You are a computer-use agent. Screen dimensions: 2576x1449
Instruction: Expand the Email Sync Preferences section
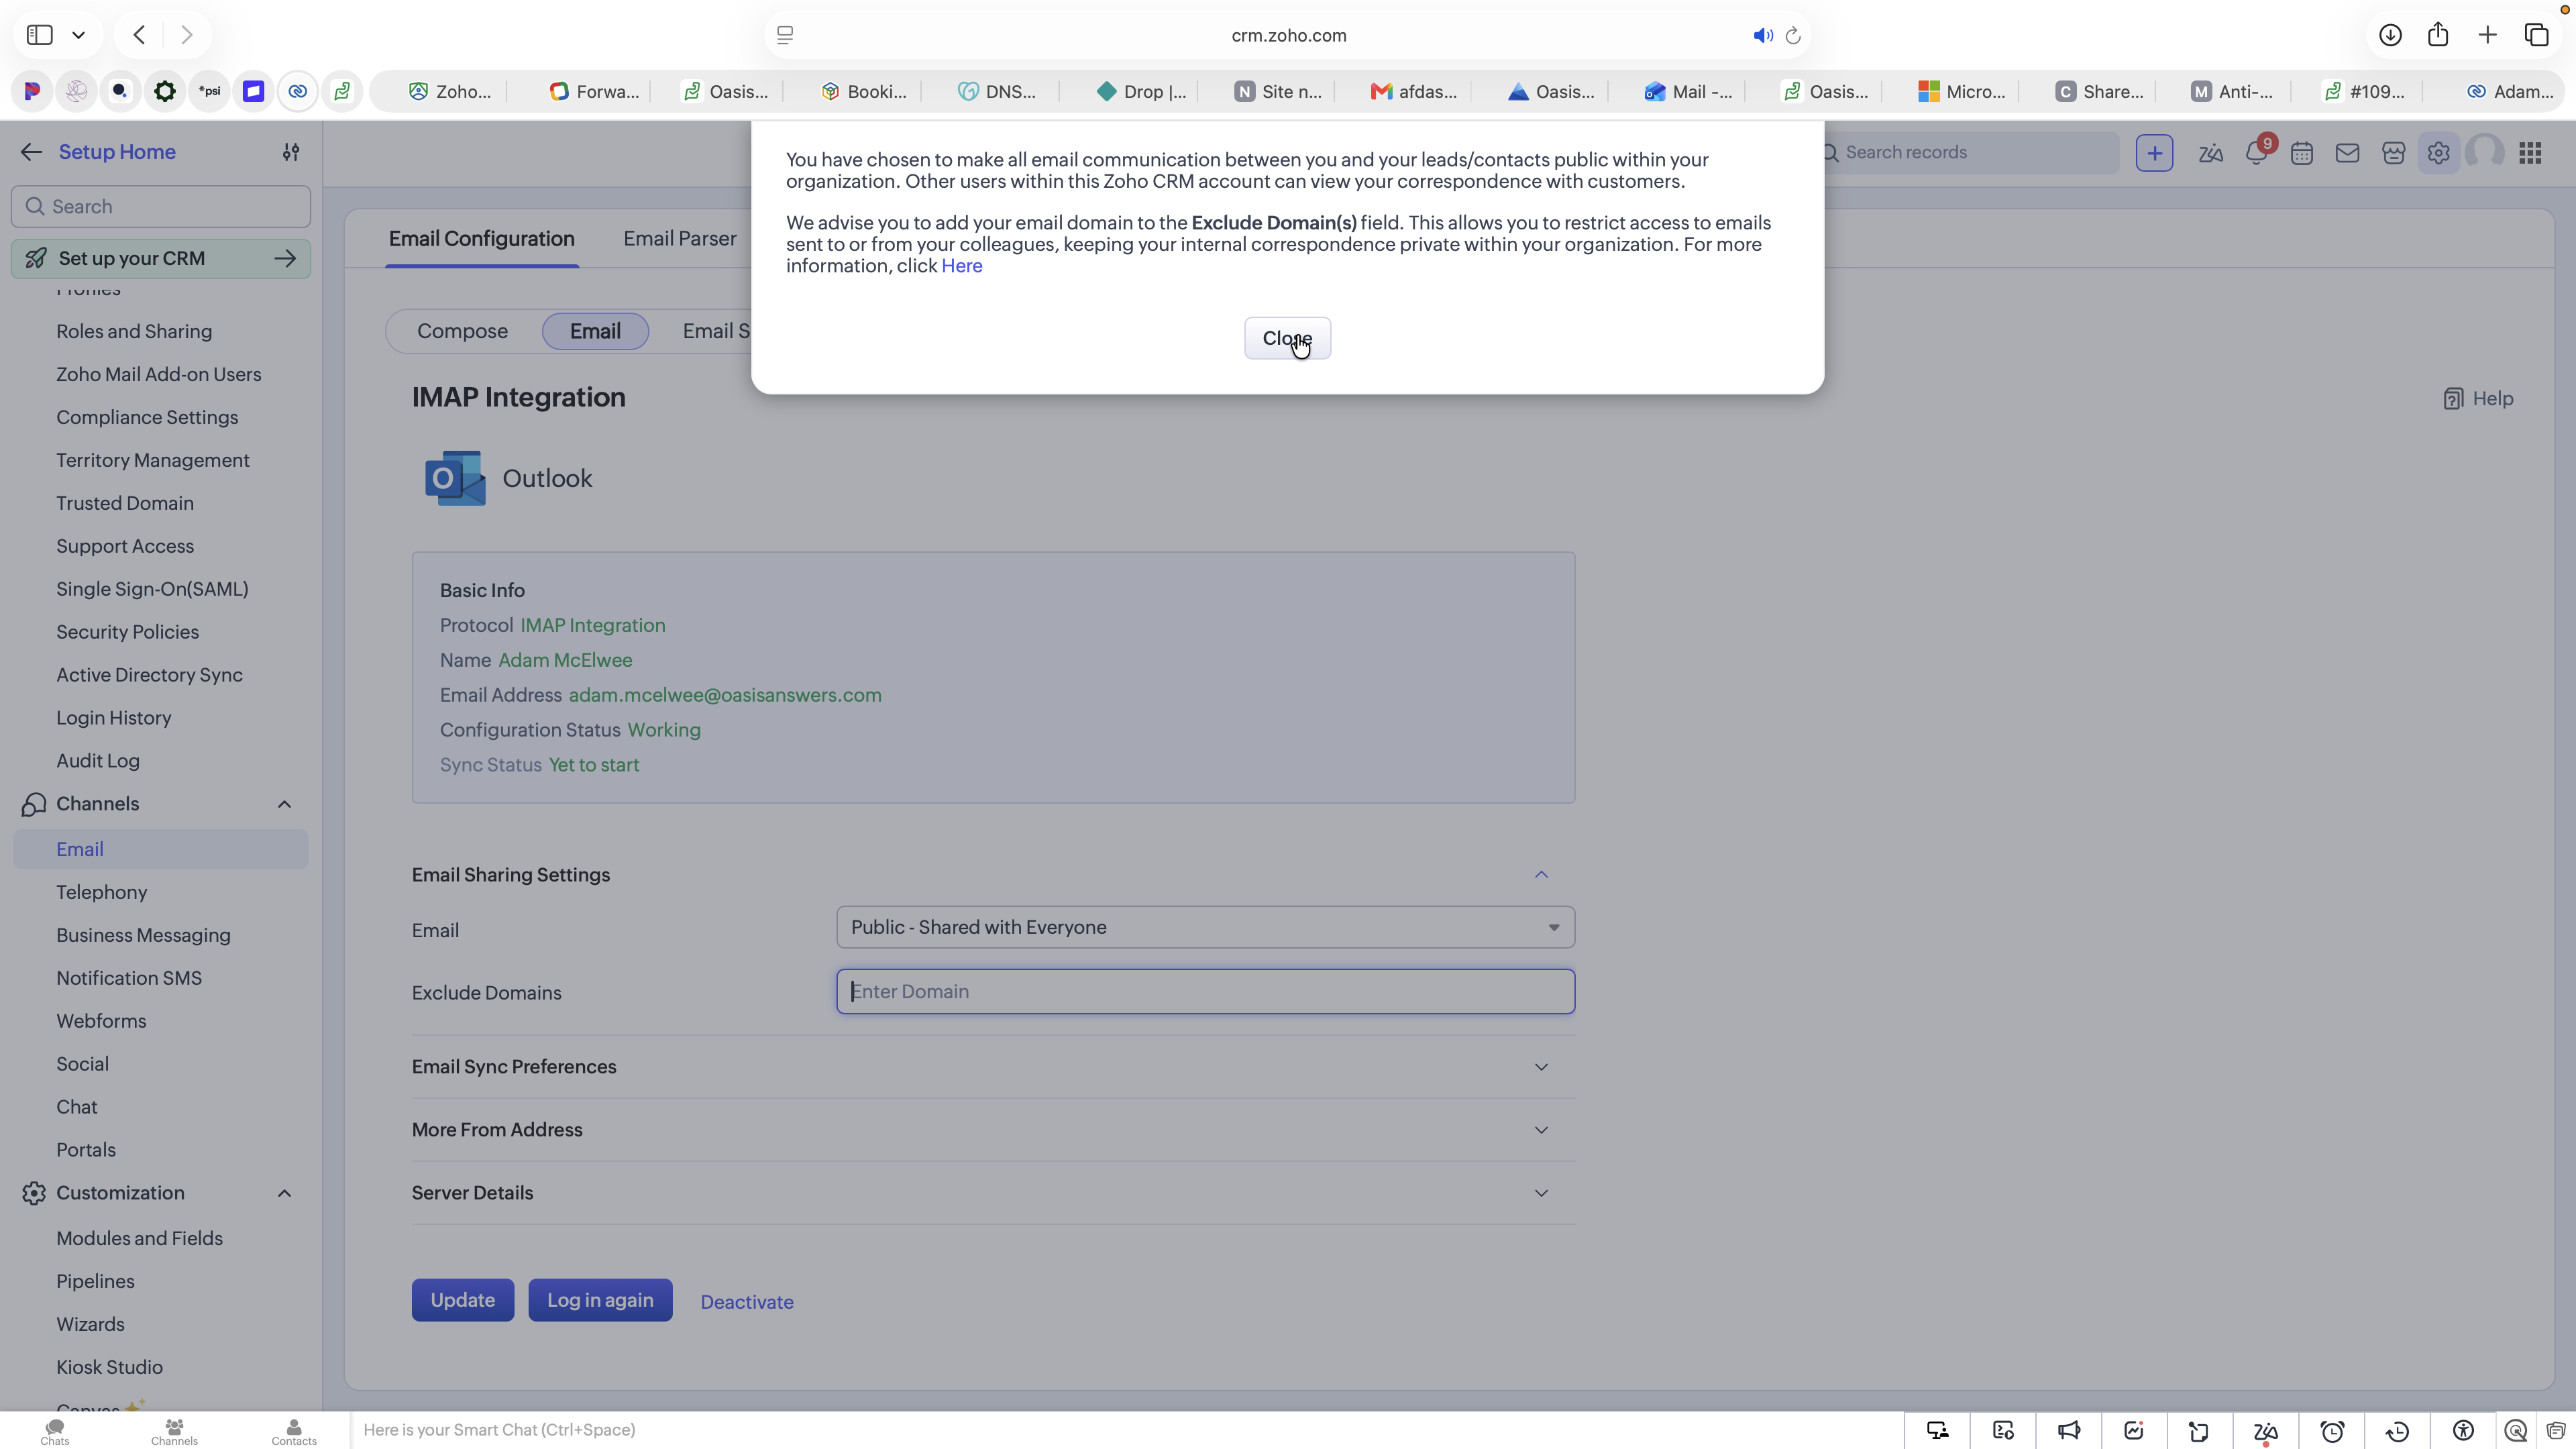click(1541, 1067)
